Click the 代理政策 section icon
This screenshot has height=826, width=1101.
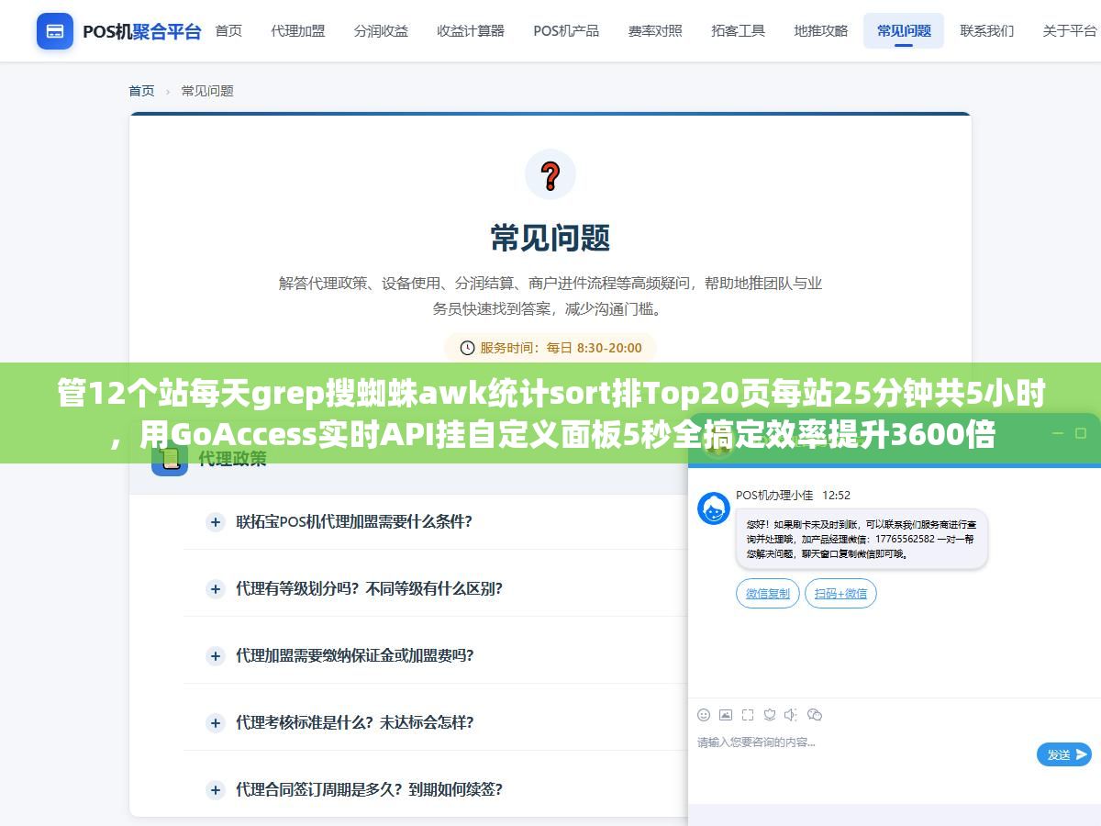(x=170, y=458)
